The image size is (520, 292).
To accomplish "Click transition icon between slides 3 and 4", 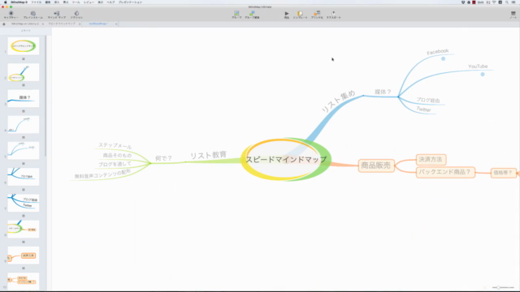I will click(x=24, y=111).
